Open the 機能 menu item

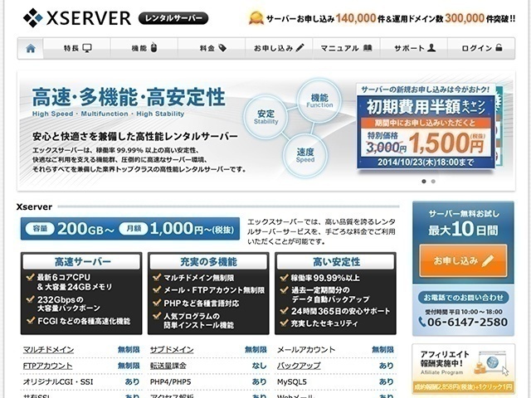144,48
